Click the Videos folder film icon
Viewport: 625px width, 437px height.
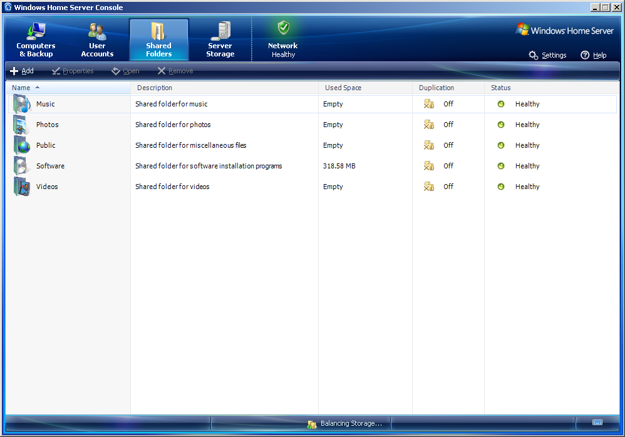[21, 187]
